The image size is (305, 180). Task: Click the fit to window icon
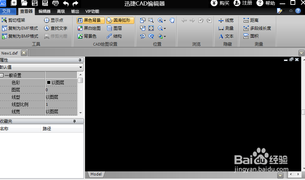[151, 28]
